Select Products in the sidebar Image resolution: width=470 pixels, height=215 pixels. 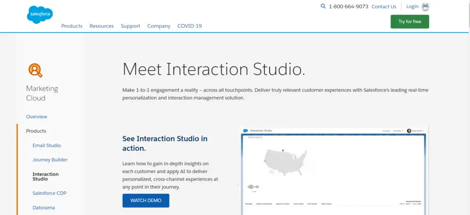36,131
